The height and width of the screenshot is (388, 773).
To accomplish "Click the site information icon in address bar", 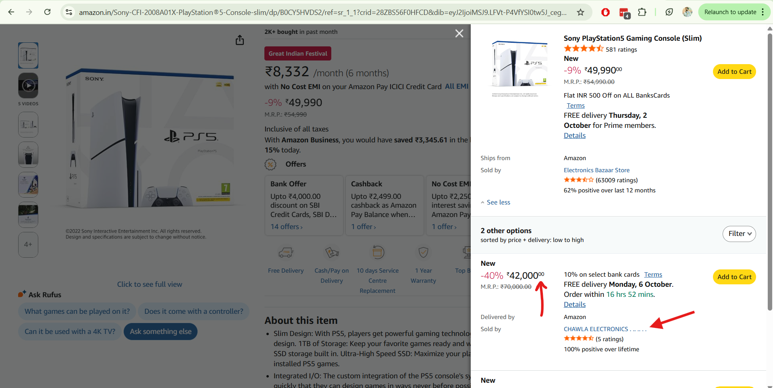I will [x=69, y=12].
